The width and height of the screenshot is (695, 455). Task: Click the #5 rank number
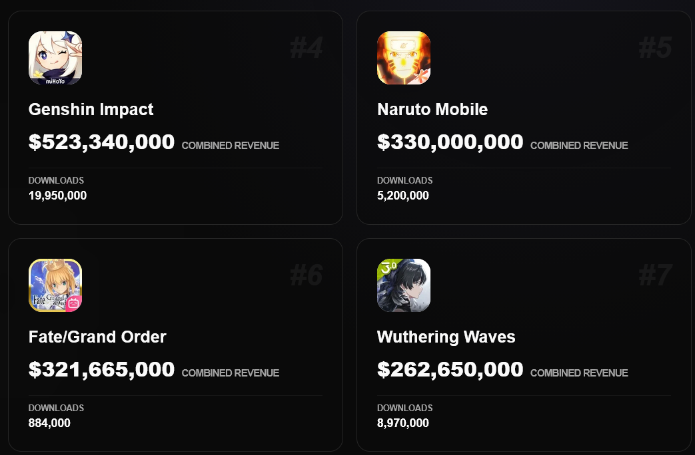pyautogui.click(x=655, y=48)
